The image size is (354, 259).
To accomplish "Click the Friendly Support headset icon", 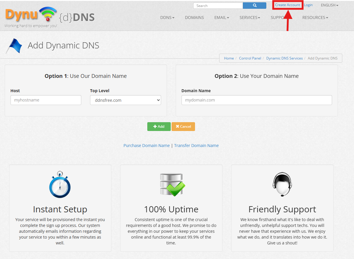I will [x=282, y=185].
